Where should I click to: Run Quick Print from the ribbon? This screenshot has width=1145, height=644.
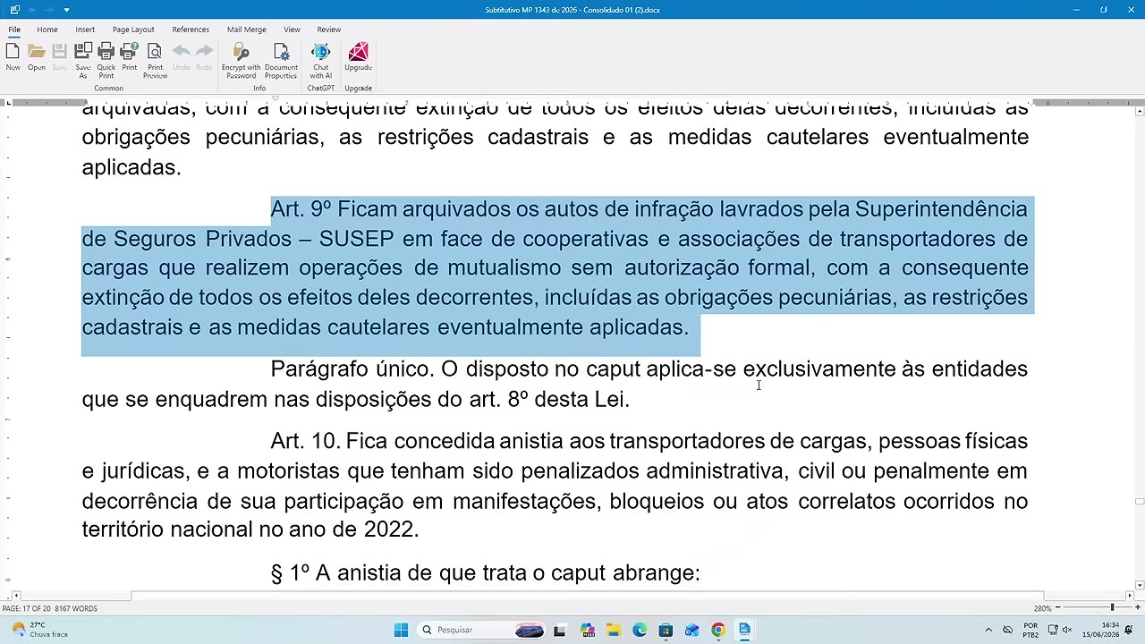tap(106, 60)
